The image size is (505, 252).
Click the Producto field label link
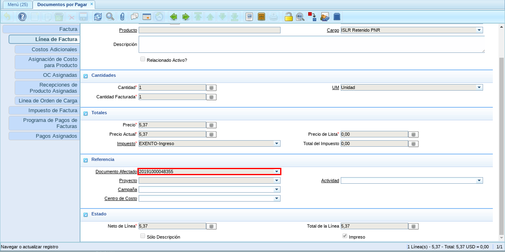click(128, 30)
